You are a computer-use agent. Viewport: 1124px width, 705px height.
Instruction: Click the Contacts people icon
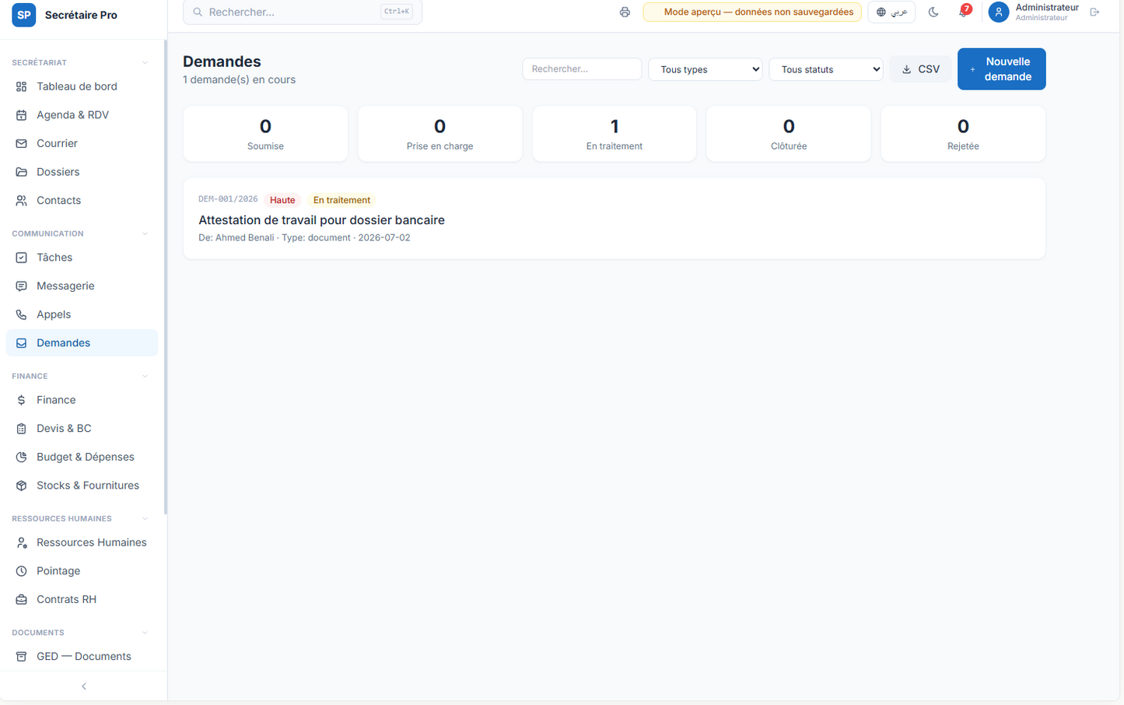point(22,201)
